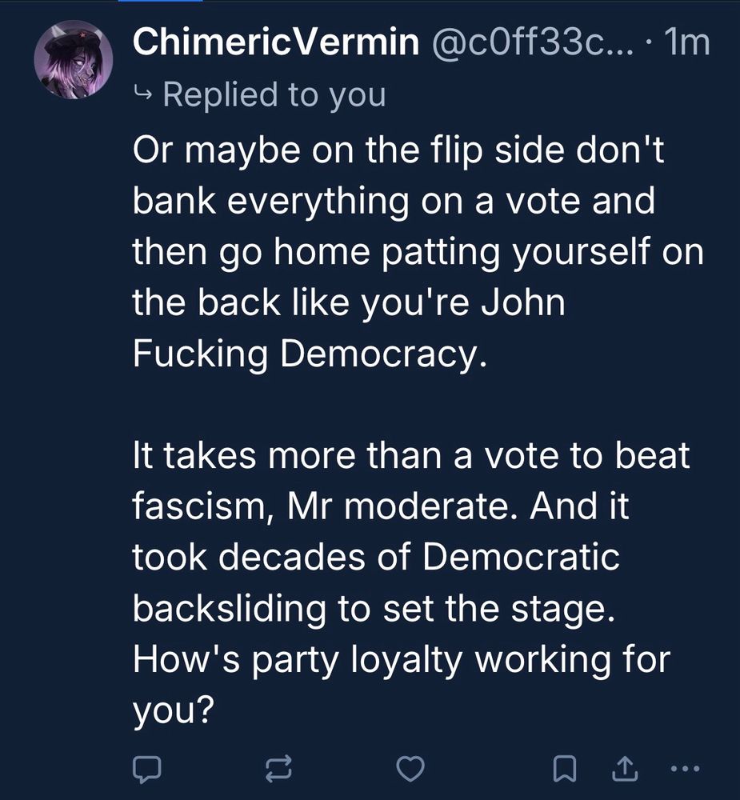Click the 'then go home patting yourself' line
The width and height of the screenshot is (740, 800).
tap(418, 253)
